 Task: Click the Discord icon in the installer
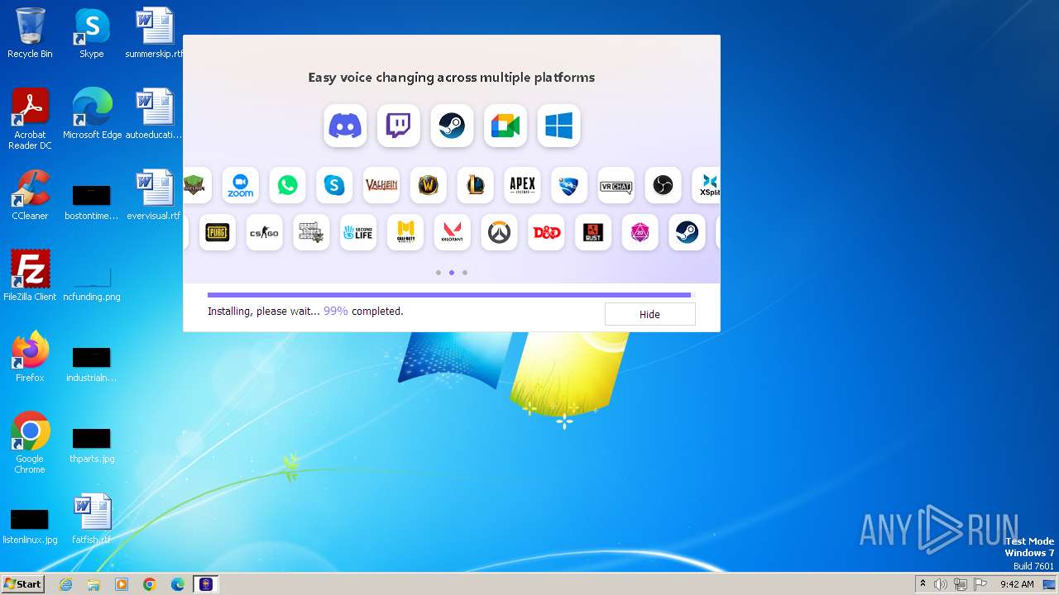point(345,126)
